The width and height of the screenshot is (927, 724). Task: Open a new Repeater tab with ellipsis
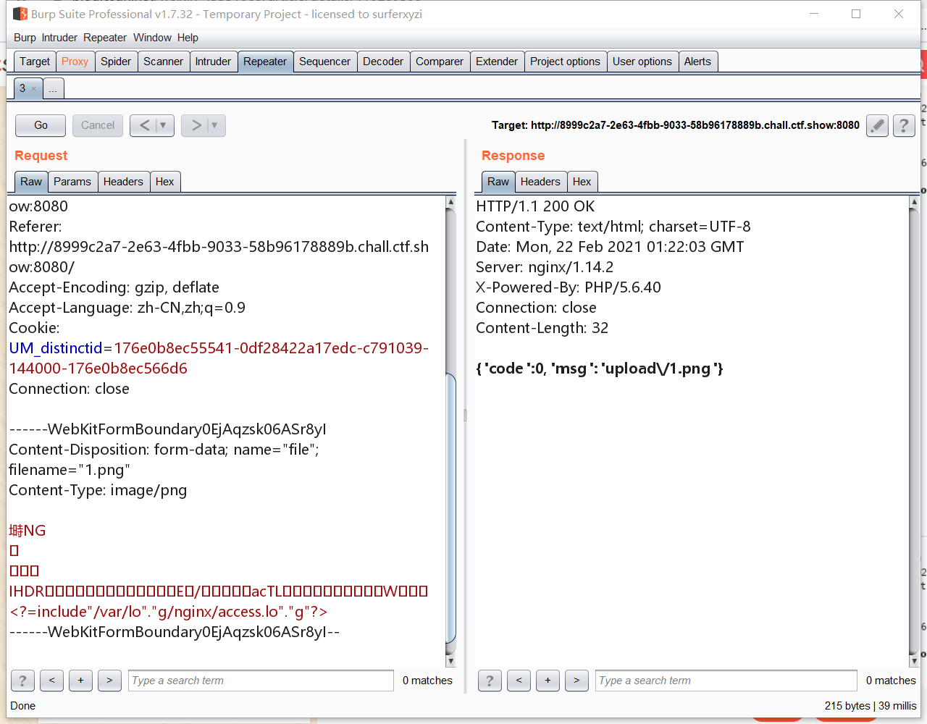(53, 88)
